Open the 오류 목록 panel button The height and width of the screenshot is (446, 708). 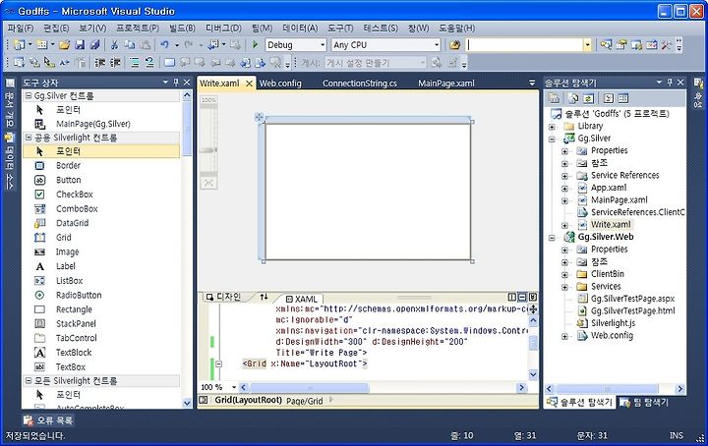pyautogui.click(x=48, y=420)
